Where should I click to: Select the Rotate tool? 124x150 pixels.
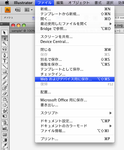tap(4, 100)
